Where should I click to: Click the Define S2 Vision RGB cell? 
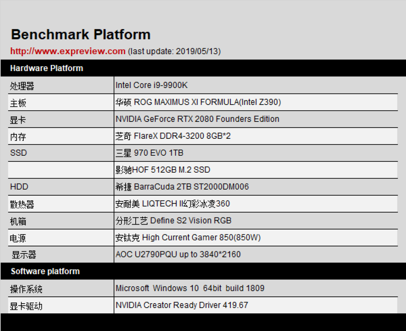[x=256, y=220]
